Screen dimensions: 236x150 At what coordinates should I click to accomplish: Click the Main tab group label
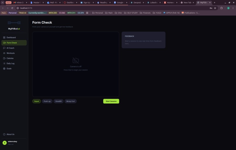pos(8,3)
